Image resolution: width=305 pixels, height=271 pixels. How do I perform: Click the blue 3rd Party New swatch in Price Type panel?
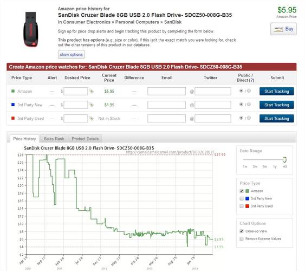[247, 198]
